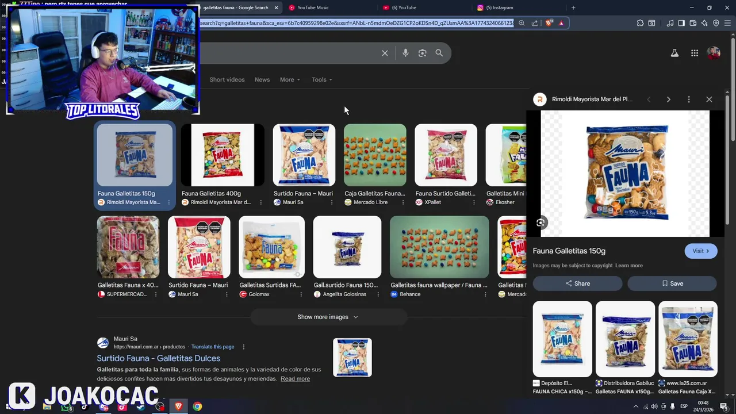Open Brave Wallet

point(693,23)
